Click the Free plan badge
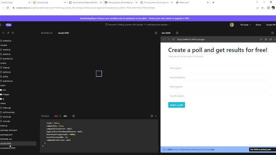The image size is (276, 155). pos(9,25)
